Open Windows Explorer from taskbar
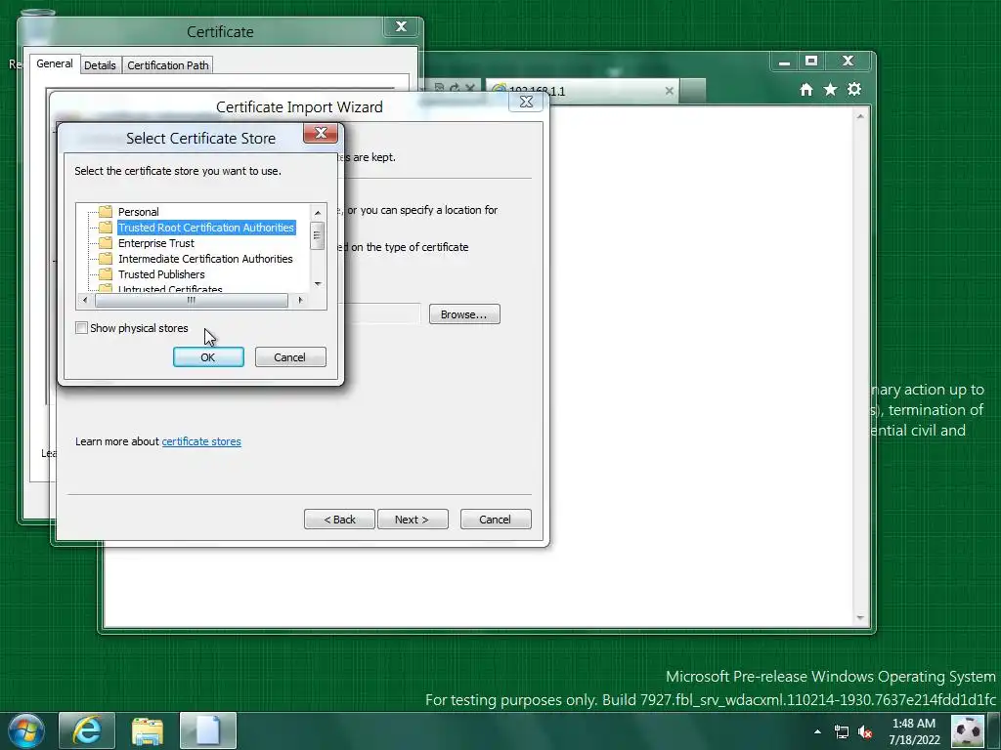Image resolution: width=1001 pixels, height=750 pixels. point(148,730)
